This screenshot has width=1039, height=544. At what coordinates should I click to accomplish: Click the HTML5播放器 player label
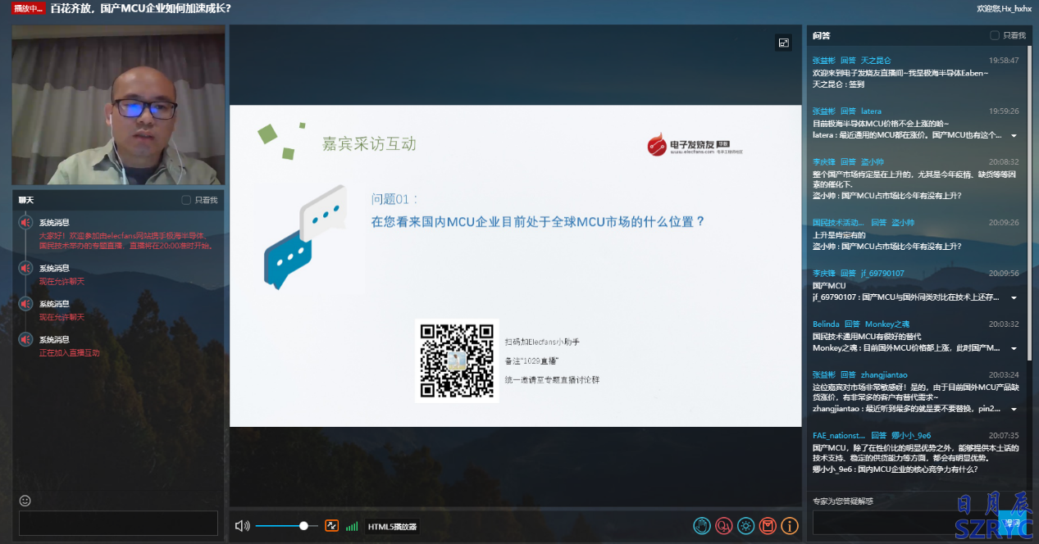[x=392, y=527]
